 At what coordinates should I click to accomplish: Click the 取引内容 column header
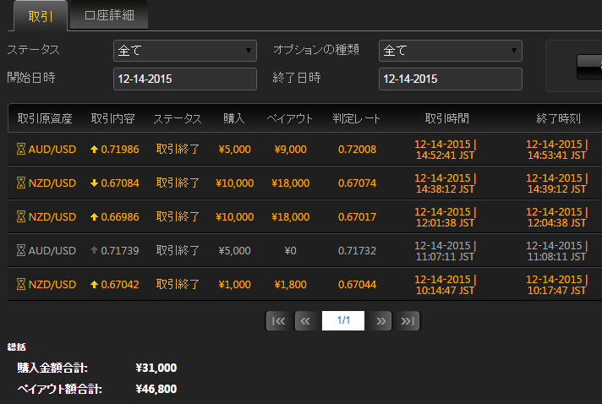113,118
